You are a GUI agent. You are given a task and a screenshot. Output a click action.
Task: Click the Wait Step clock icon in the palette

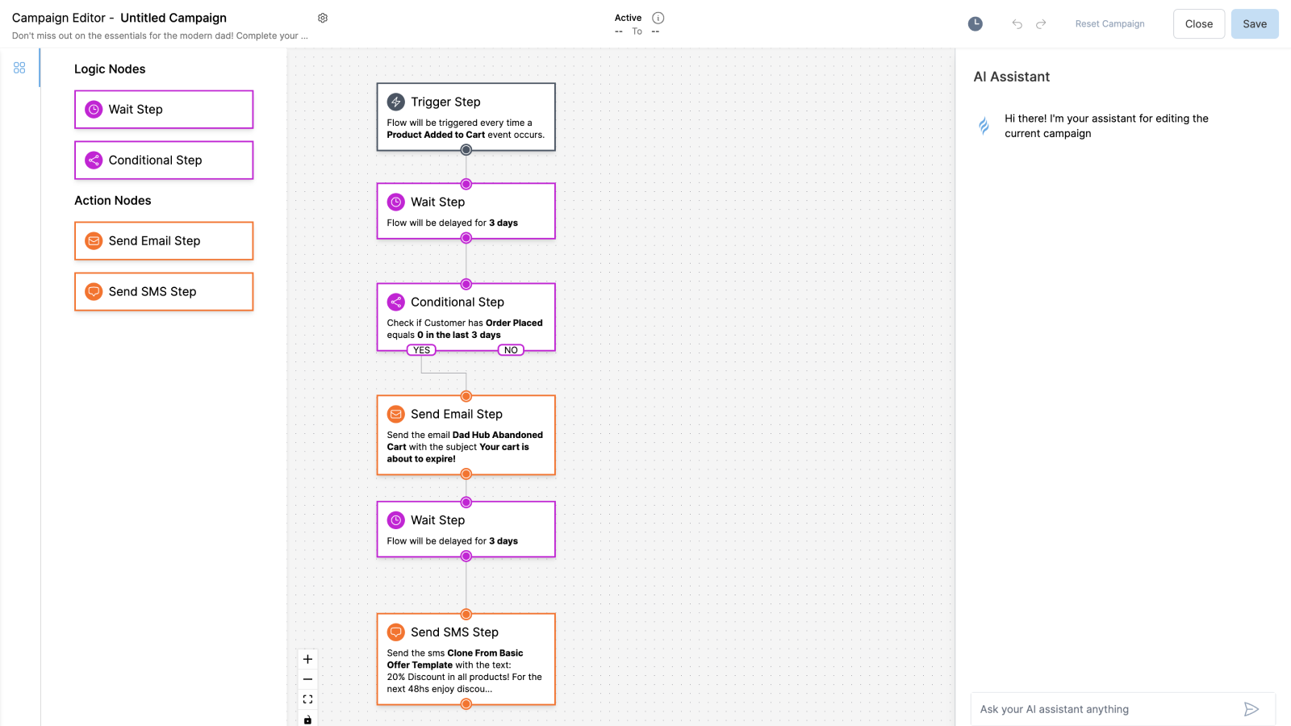(93, 109)
